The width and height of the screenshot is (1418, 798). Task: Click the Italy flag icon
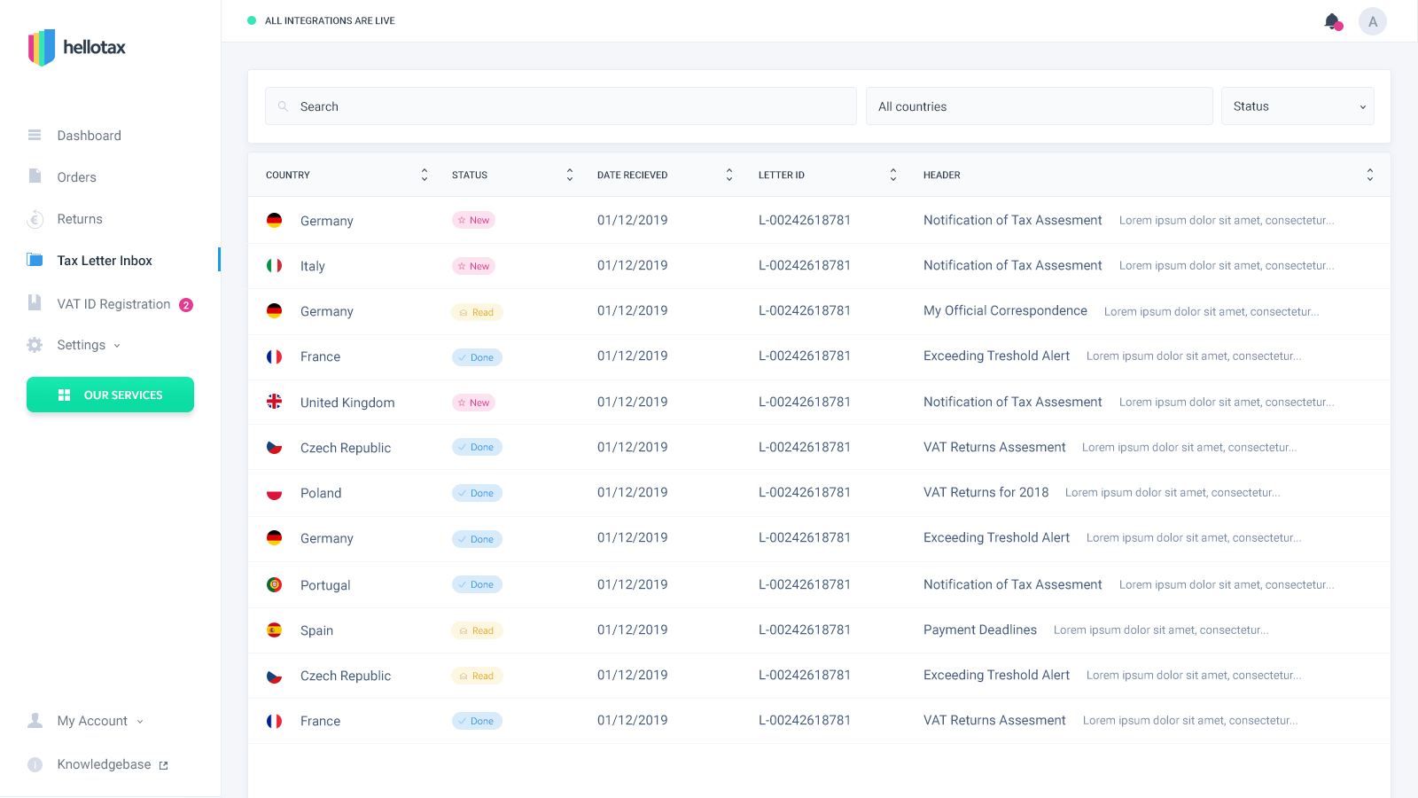coord(275,265)
